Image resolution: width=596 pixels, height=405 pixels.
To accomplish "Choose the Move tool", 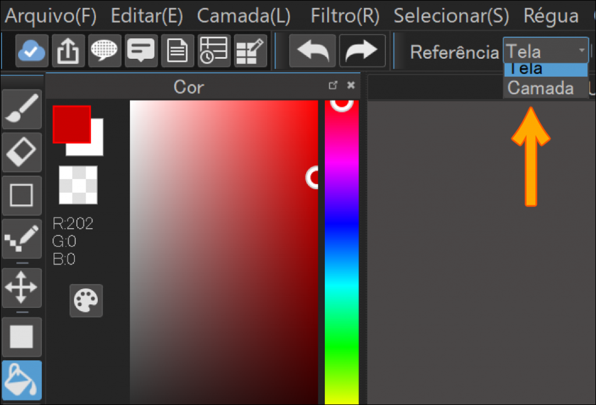I will click(x=22, y=287).
